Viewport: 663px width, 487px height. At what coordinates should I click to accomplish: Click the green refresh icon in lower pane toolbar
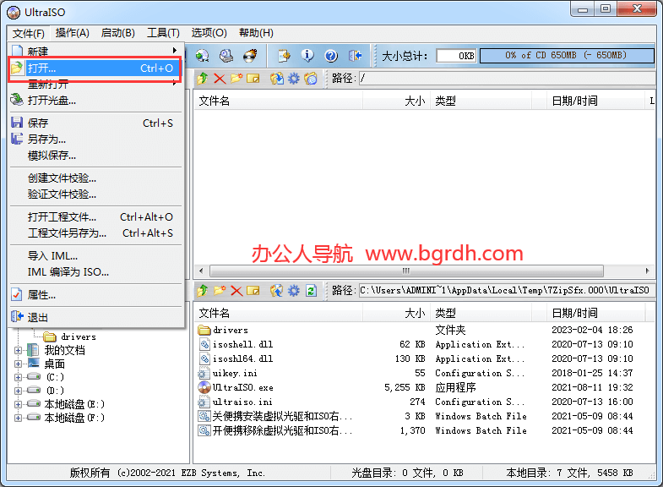pyautogui.click(x=312, y=291)
